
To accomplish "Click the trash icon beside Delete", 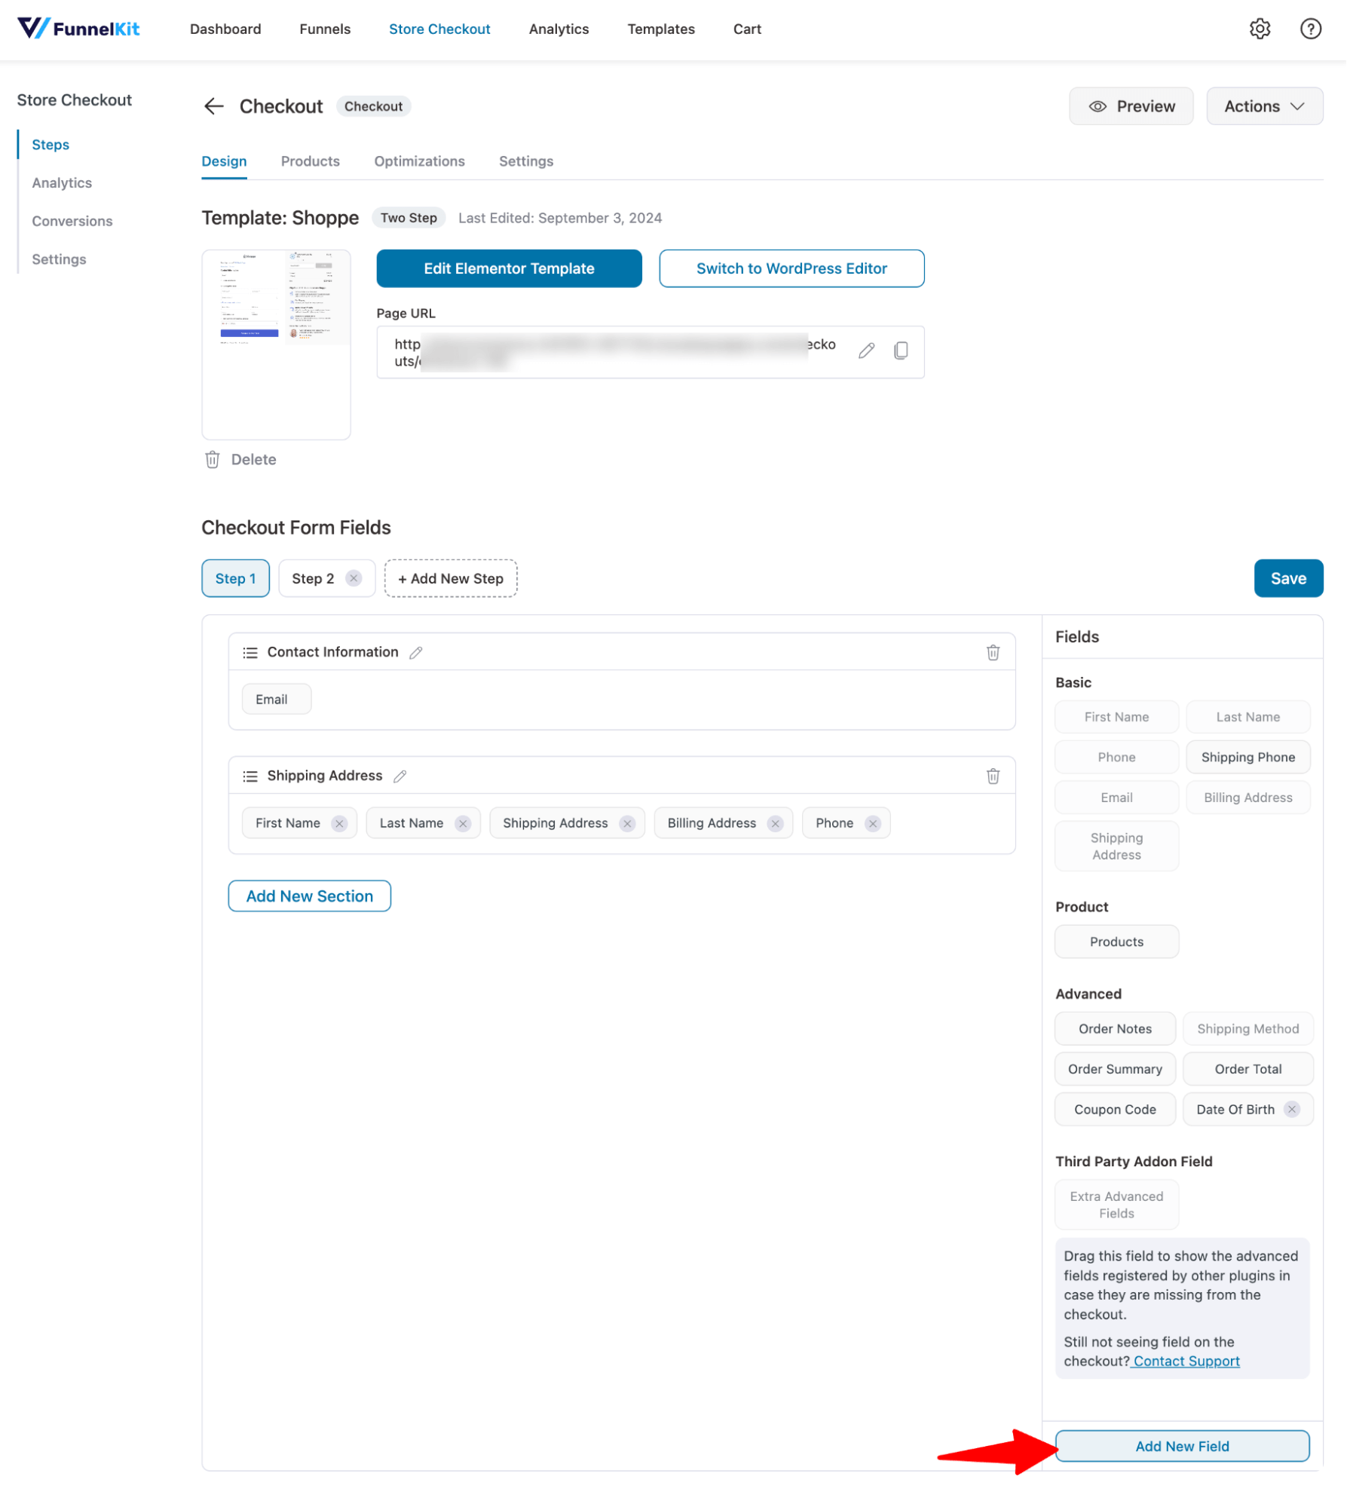I will click(x=213, y=459).
